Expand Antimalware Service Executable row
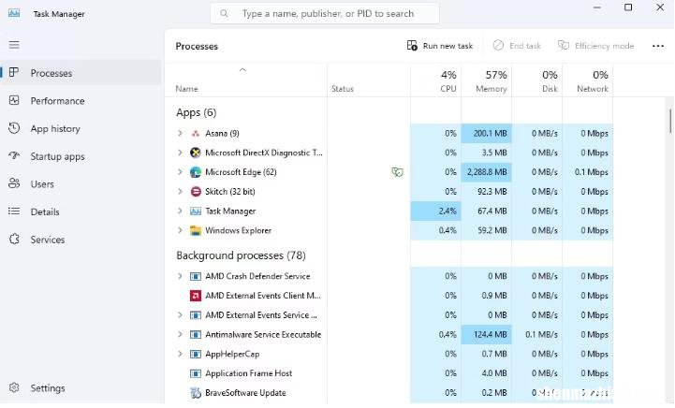 tap(180, 334)
